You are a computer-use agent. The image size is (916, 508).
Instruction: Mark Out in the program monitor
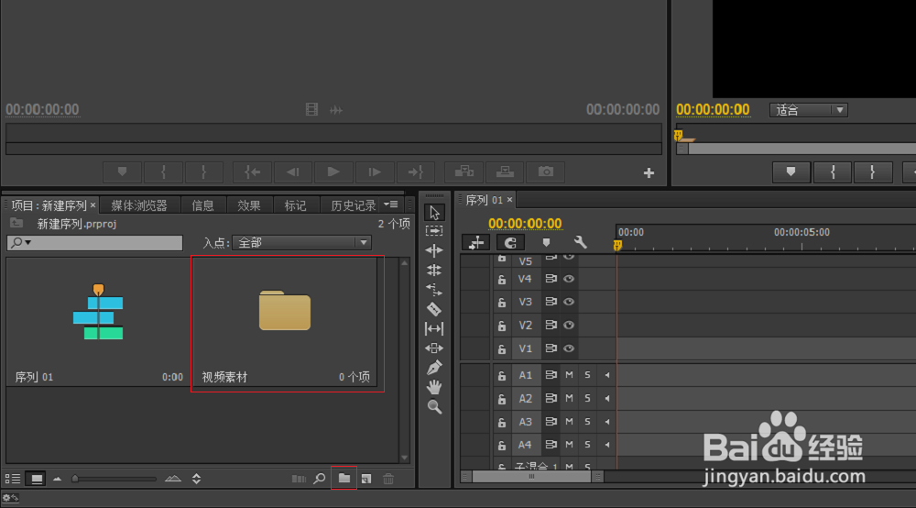point(873,171)
